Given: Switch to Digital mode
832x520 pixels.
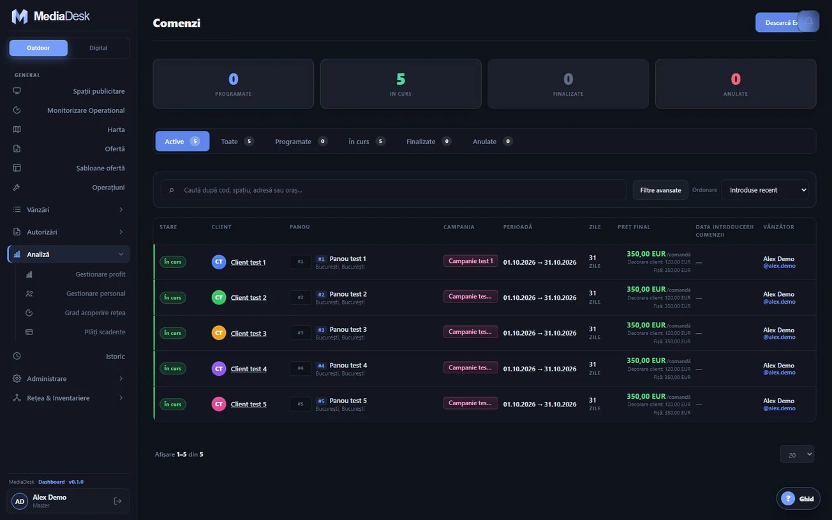Looking at the screenshot, I should [x=98, y=48].
